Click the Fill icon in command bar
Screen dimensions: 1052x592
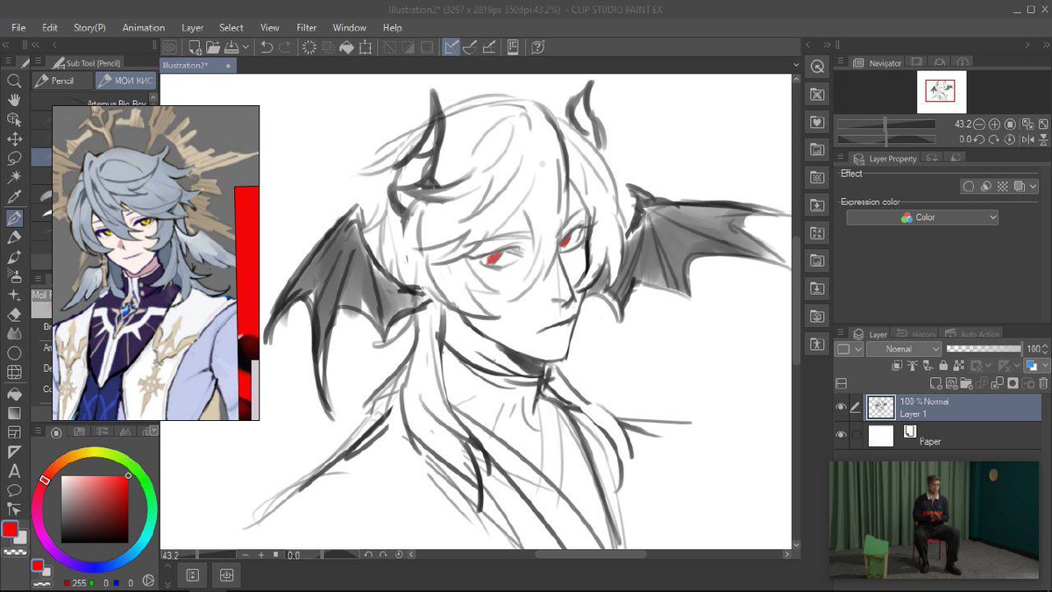pyautogui.click(x=347, y=47)
